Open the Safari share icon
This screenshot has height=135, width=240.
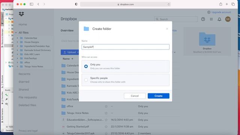[220, 4]
